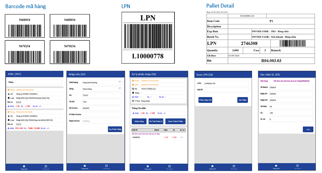Screen dimensions: 322x173
Task: Click the Barcode mã hàng heading
Action: pyautogui.click(x=26, y=6)
